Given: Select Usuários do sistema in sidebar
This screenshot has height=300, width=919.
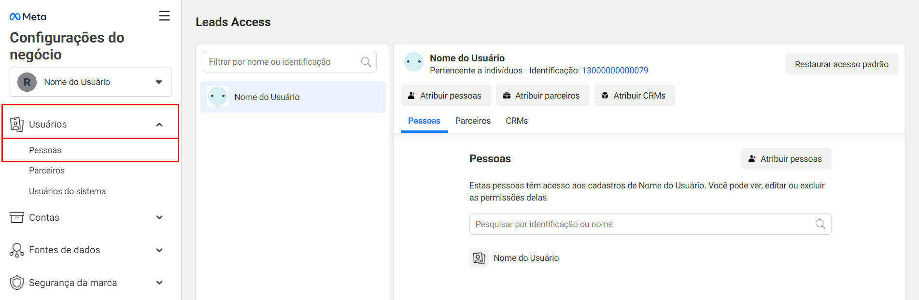Looking at the screenshot, I should 67,191.
